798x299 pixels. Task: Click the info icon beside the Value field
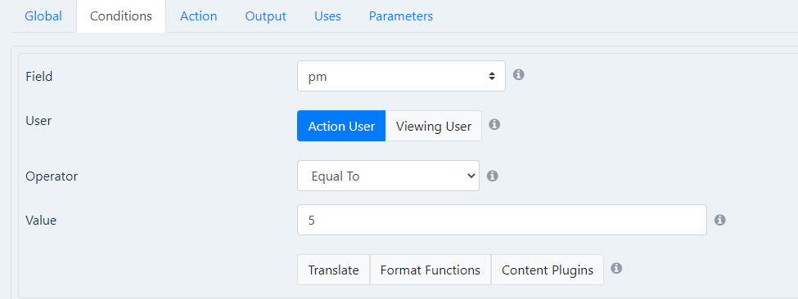(719, 220)
